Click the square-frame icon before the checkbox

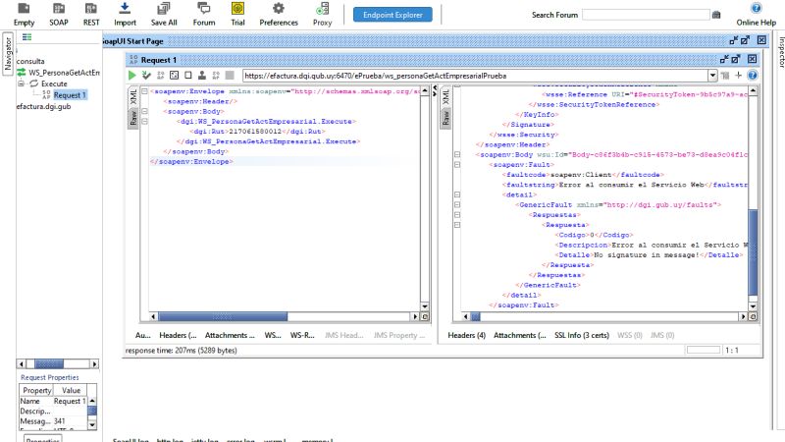175,76
